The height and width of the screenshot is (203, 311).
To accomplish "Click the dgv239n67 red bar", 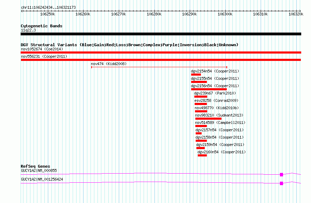I will (x=201, y=97).
